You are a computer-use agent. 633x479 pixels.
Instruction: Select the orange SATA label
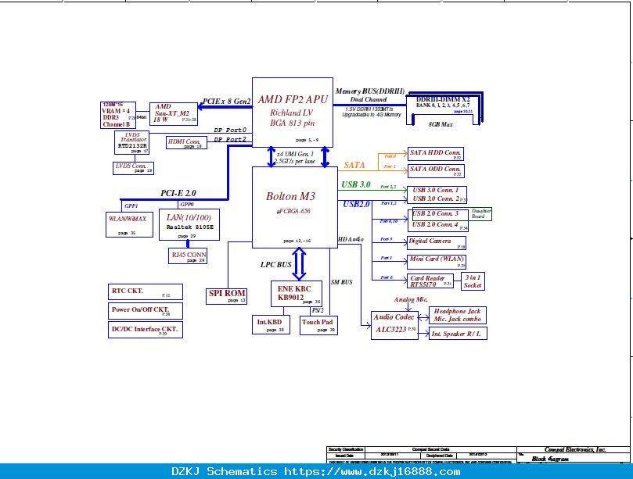(x=354, y=165)
